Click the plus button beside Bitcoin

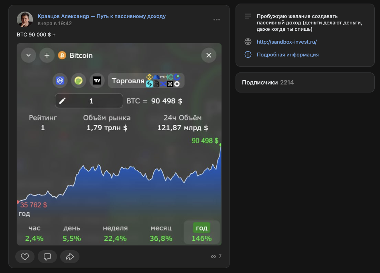pyautogui.click(x=47, y=55)
